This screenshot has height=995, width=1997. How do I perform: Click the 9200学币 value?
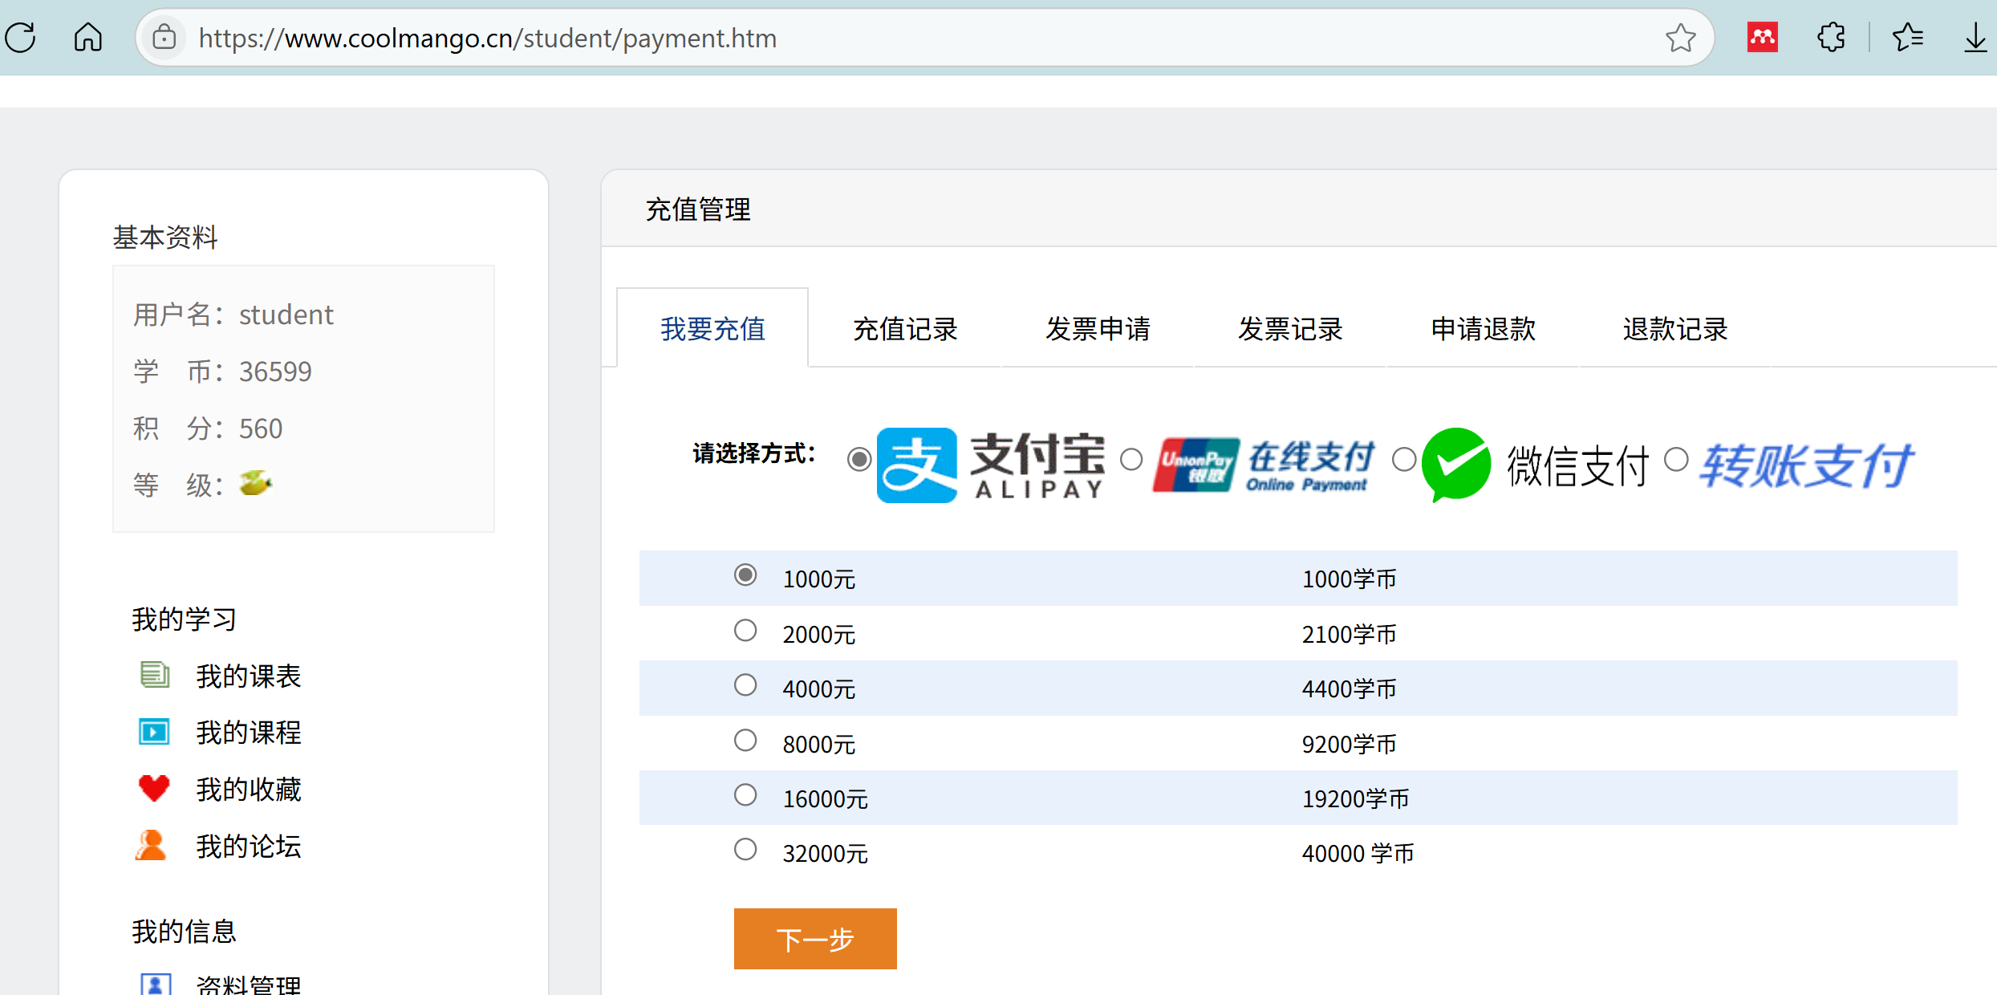click(x=1349, y=744)
